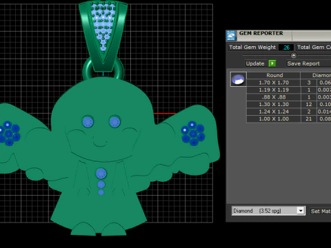The height and width of the screenshot is (248, 331).
Task: Click the right wing gem cluster
Action: (193, 134)
